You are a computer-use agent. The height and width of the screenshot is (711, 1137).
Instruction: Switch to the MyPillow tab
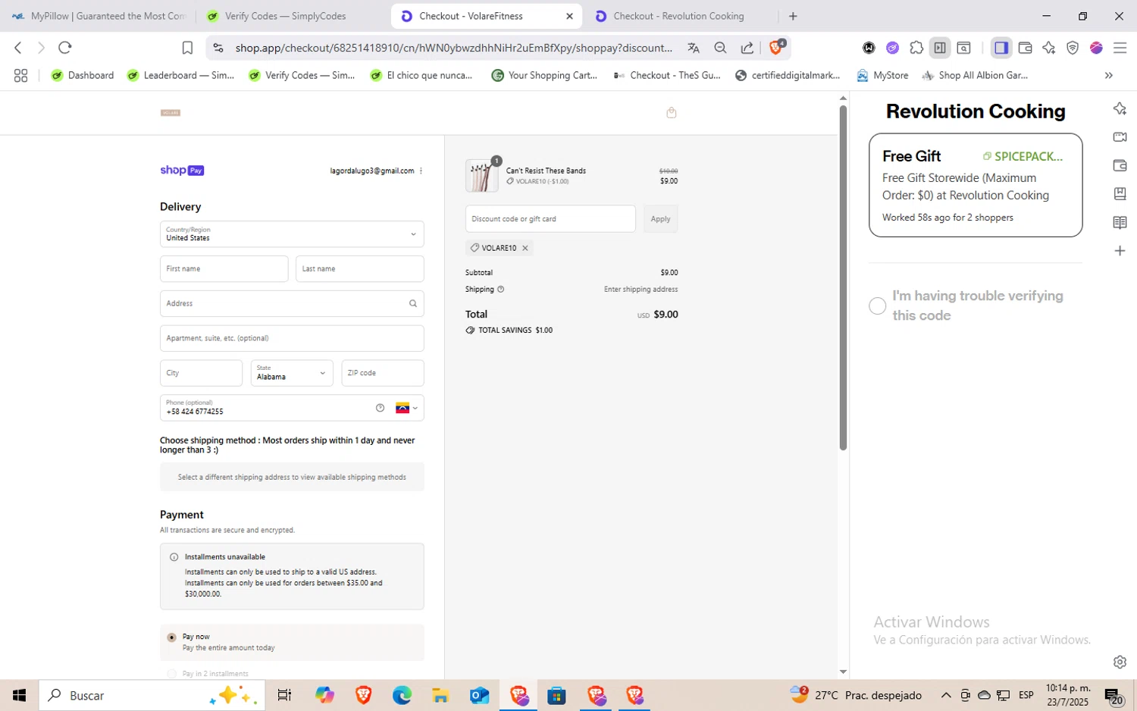coord(99,16)
